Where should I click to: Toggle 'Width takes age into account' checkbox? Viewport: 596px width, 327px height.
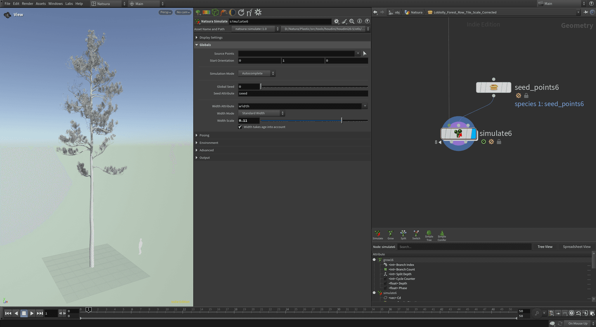coord(240,127)
